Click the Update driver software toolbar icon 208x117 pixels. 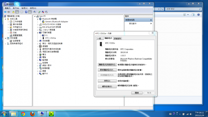tap(39, 12)
